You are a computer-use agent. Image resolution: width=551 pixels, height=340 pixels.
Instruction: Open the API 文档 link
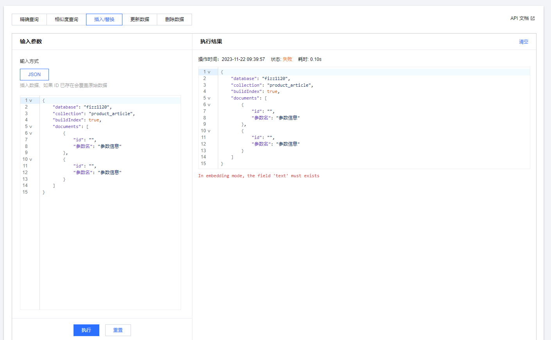click(x=519, y=18)
